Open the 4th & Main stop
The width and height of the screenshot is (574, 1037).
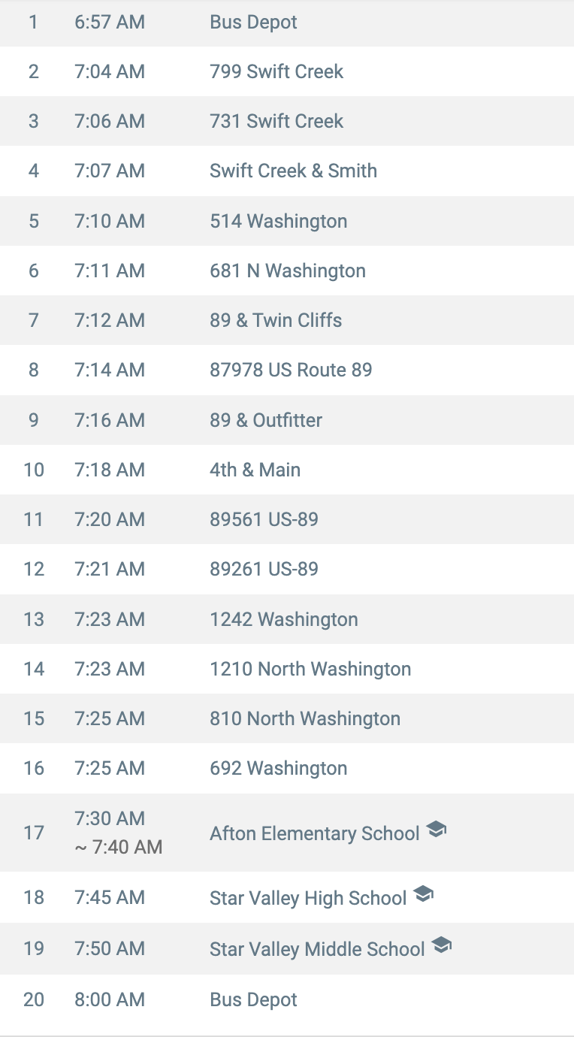pos(255,470)
